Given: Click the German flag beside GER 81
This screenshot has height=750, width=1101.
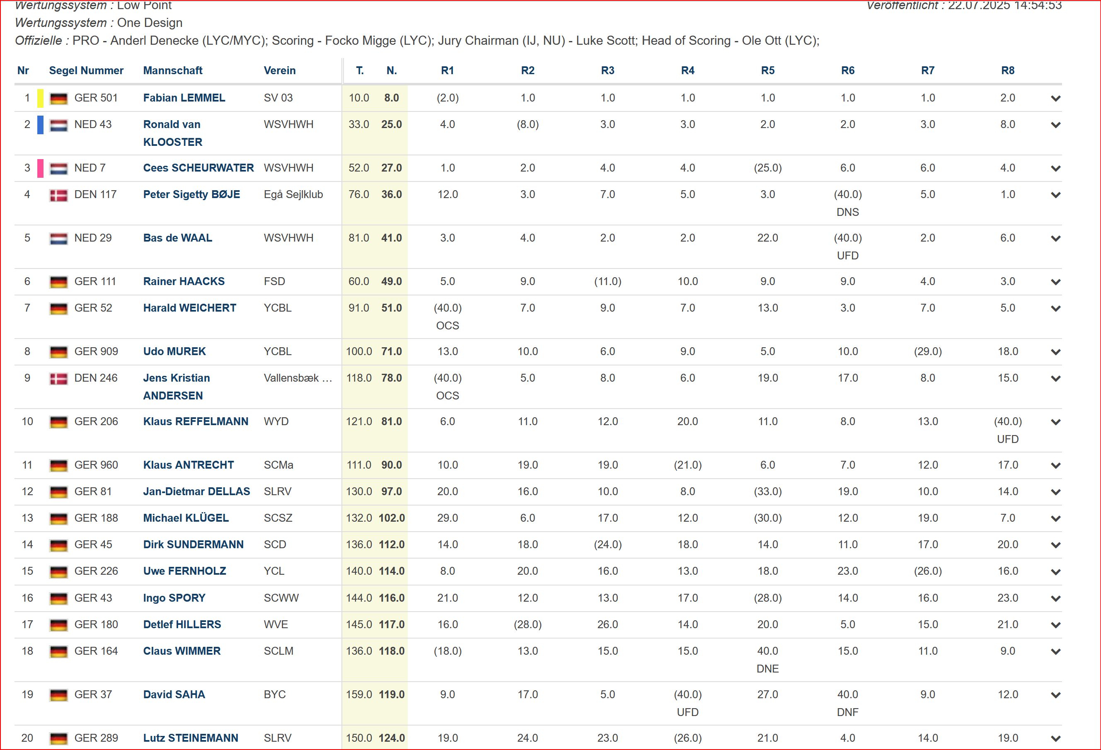Looking at the screenshot, I should [x=58, y=493].
